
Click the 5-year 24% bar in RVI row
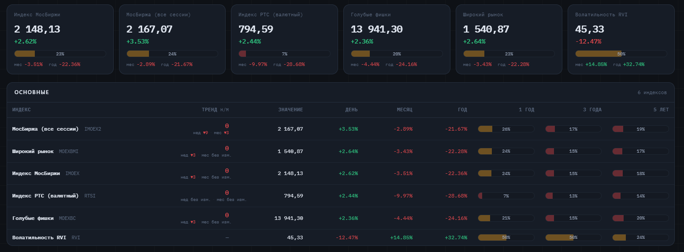640,237
